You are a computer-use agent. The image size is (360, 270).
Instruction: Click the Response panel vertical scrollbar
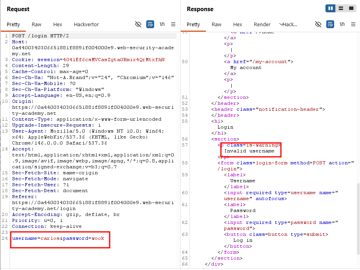358,219
